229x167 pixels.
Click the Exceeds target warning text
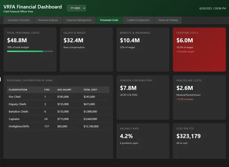pyautogui.click(x=185, y=52)
